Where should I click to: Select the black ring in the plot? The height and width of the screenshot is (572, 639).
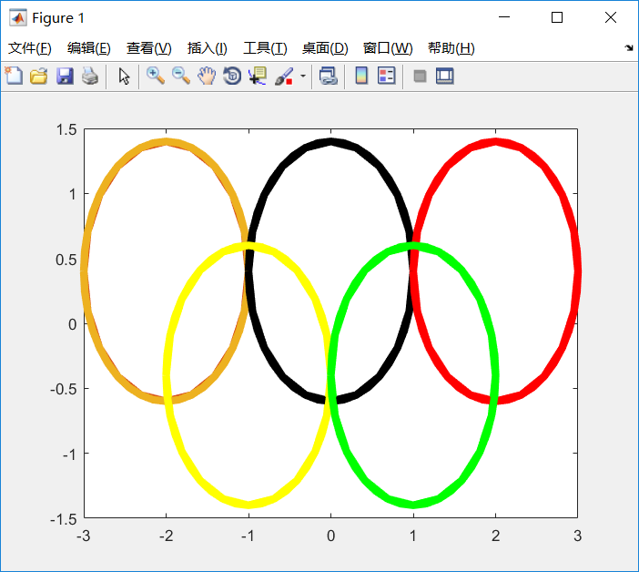click(x=331, y=142)
